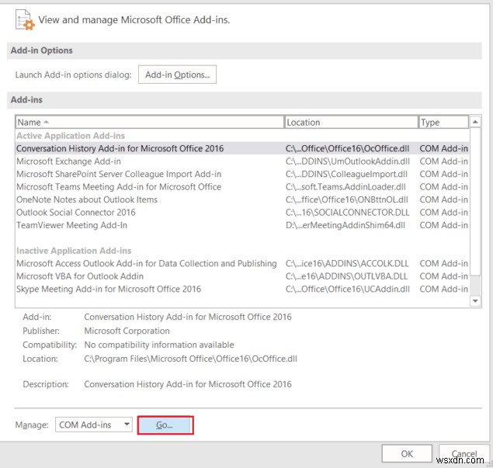Select Microsoft VBA for Outlook Addin row

point(242,276)
